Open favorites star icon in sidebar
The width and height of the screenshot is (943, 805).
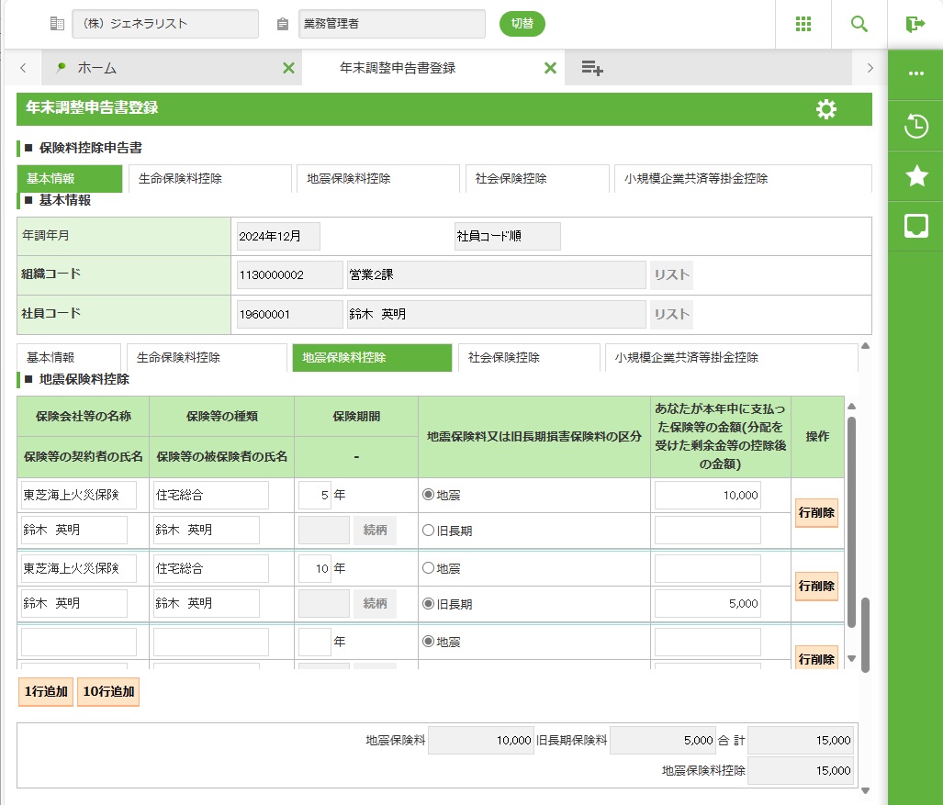coord(915,176)
